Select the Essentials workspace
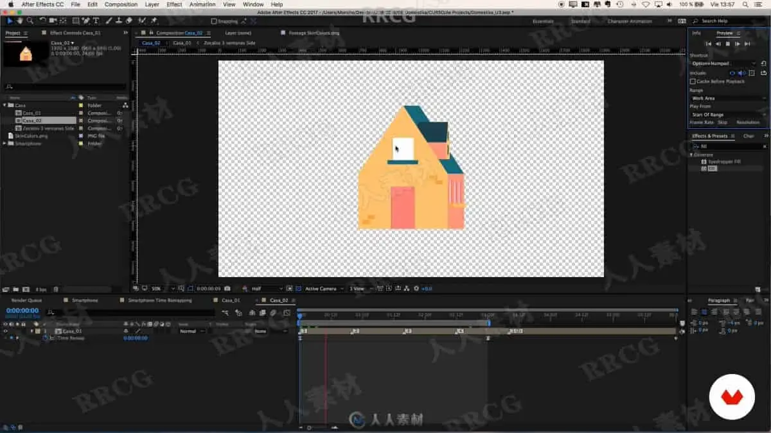Viewport: 771px width, 433px height. (543, 21)
